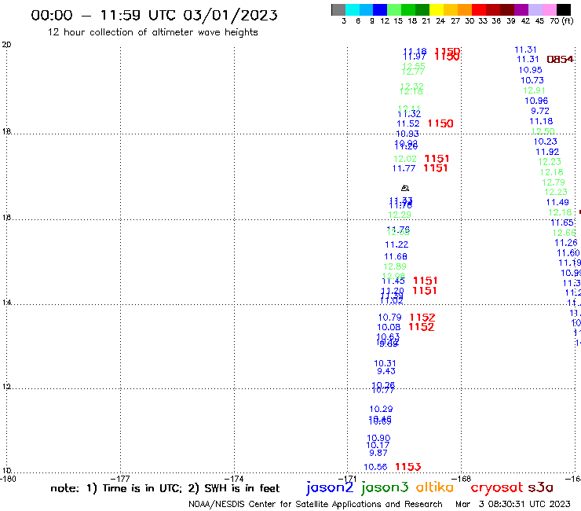Click the timestamp "Mar 3 08:30:31 UTC 2023"
This screenshot has height=511, width=581.
pos(513,504)
